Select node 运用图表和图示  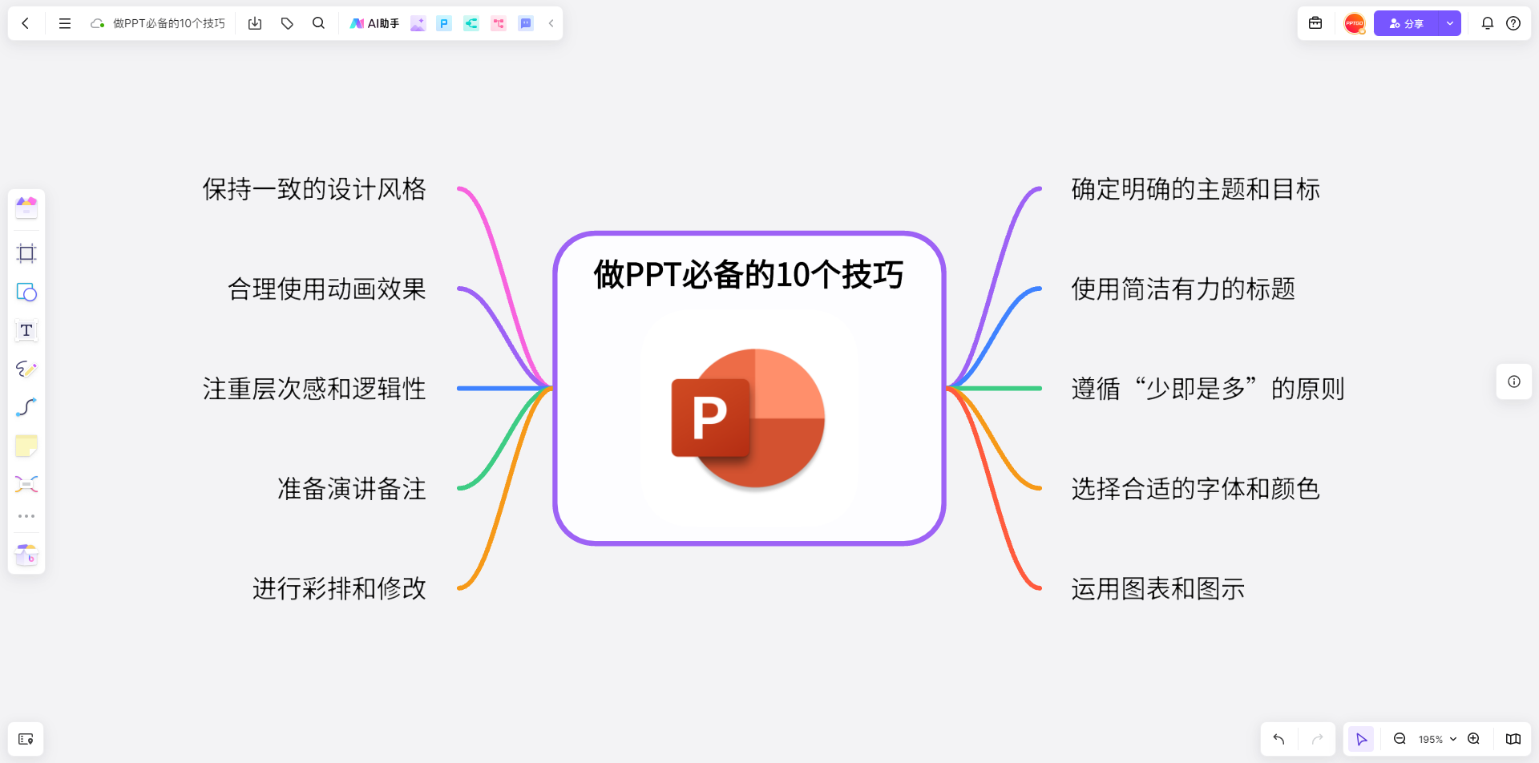click(x=1158, y=588)
